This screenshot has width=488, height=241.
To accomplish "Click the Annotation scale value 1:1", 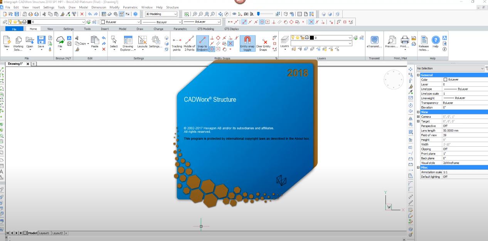I will pos(464,172).
